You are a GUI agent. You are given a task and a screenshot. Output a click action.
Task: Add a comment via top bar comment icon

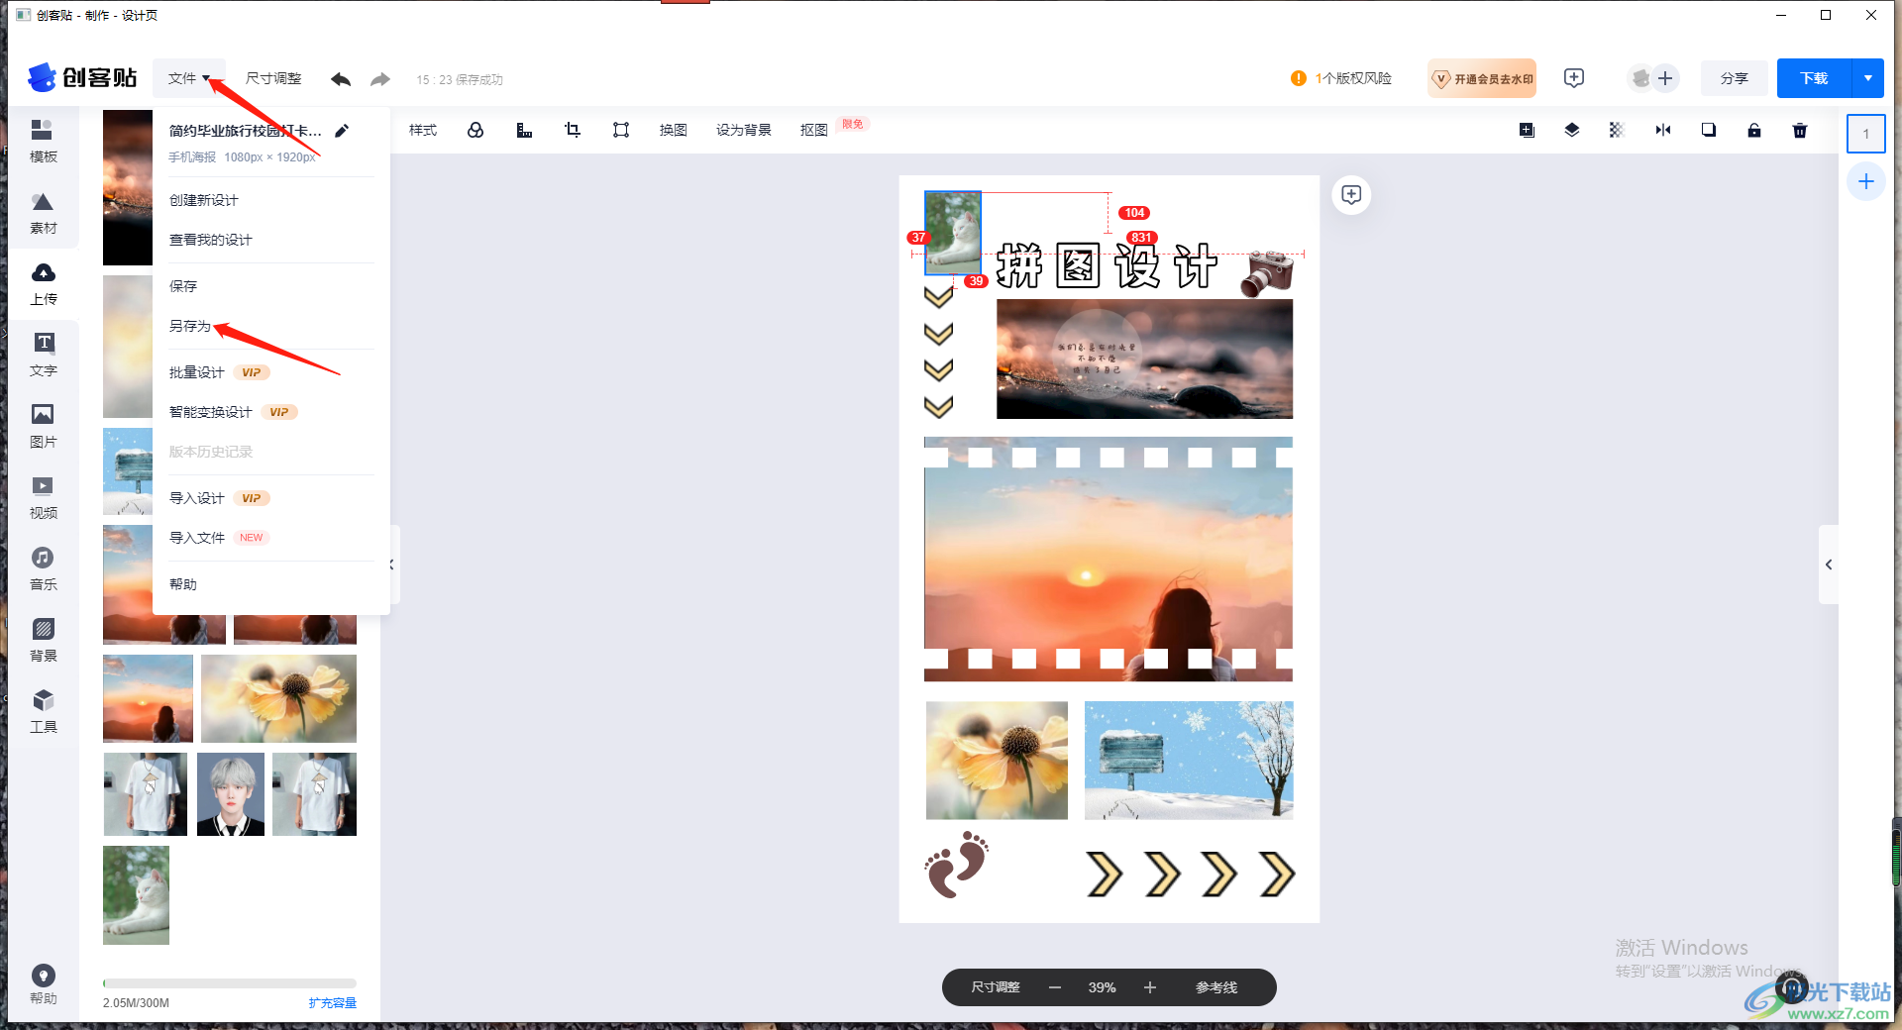[1574, 78]
